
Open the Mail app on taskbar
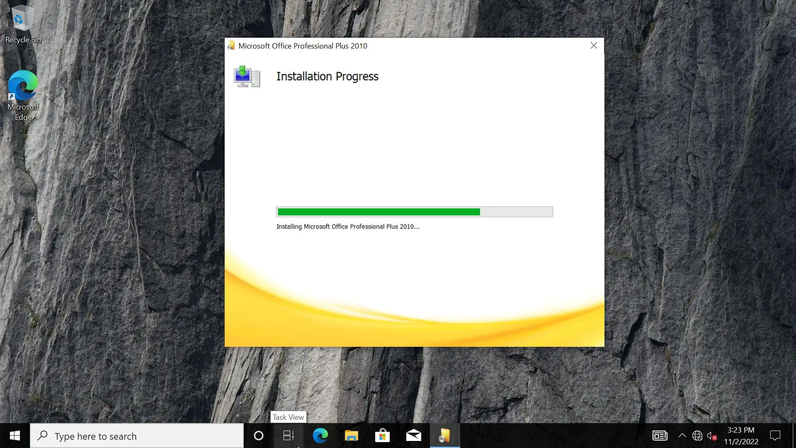point(413,436)
